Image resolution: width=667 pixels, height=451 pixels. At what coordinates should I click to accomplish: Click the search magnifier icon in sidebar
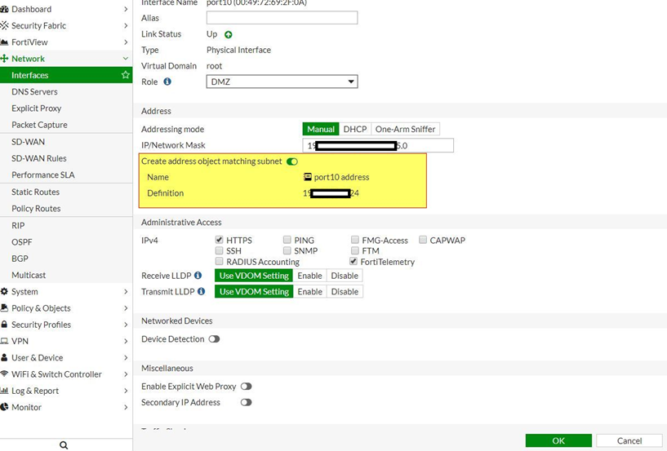[x=64, y=444]
